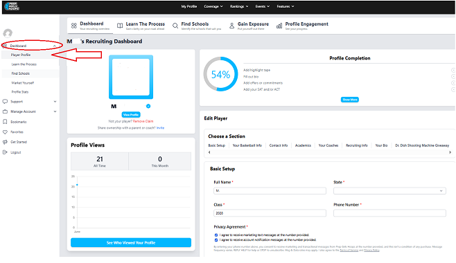Open the Terms of Service link
This screenshot has height=263, width=456.
coord(349,251)
